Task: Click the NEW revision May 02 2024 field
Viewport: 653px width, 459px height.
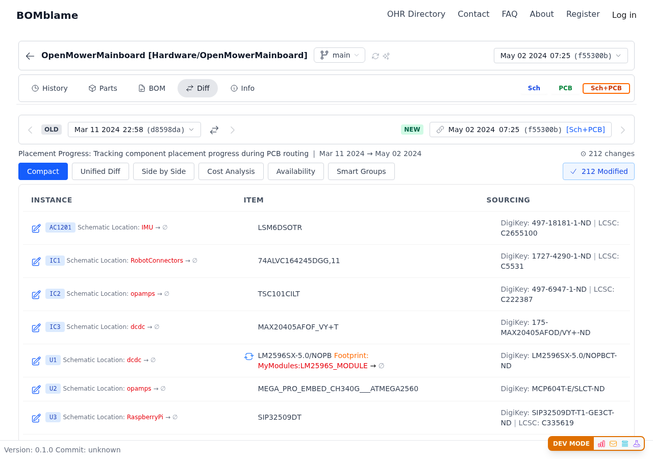Action: [520, 130]
